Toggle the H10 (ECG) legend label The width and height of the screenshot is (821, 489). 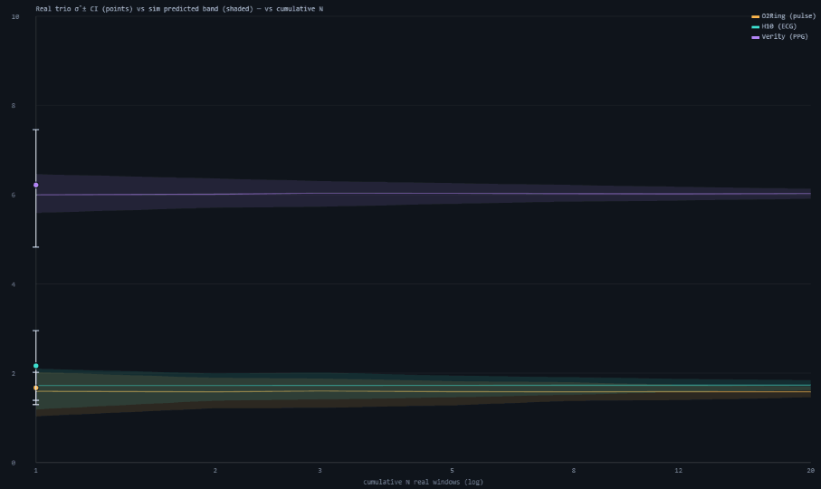(778, 26)
